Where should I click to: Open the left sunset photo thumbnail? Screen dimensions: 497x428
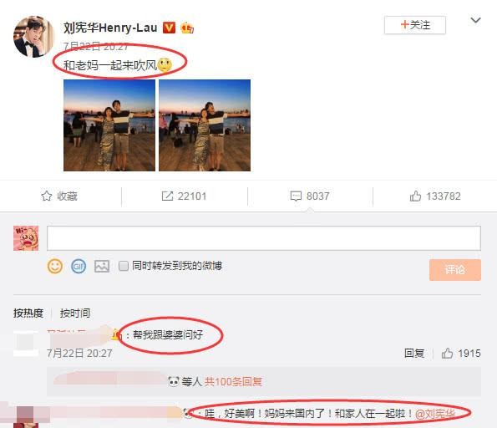[x=109, y=125]
